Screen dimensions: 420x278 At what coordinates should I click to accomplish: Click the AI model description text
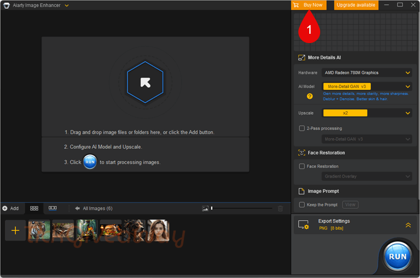click(x=365, y=96)
